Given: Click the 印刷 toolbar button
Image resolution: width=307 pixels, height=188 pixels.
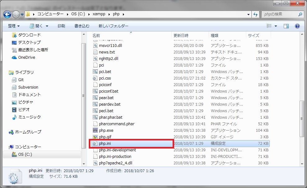Looking at the screenshot, I should (61, 26).
